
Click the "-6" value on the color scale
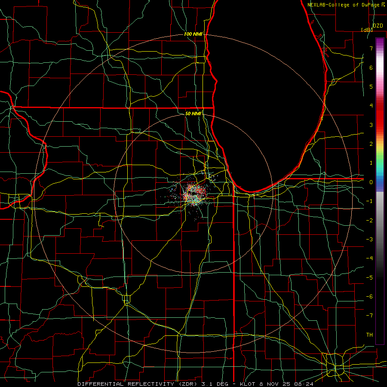point(369,297)
